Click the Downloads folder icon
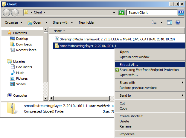186x138 pixels. point(13,44)
